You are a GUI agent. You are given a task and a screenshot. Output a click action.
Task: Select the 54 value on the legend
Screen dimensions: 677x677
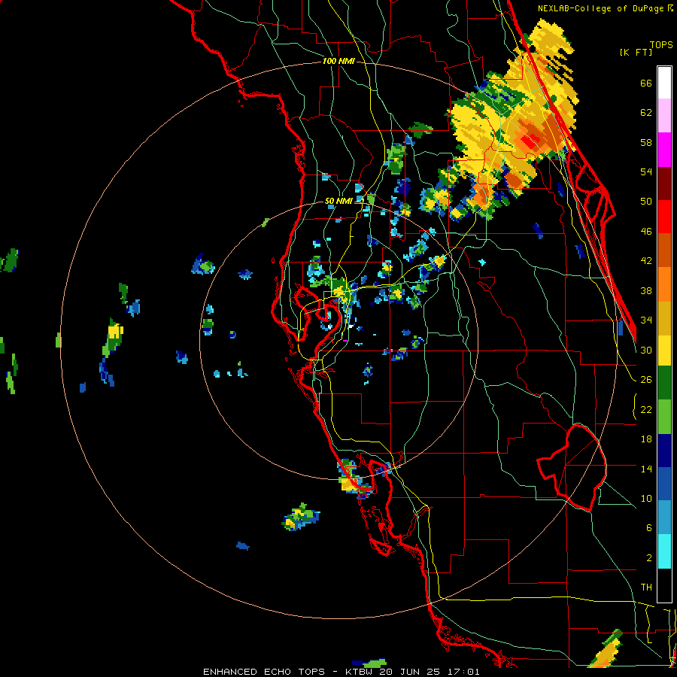(646, 172)
